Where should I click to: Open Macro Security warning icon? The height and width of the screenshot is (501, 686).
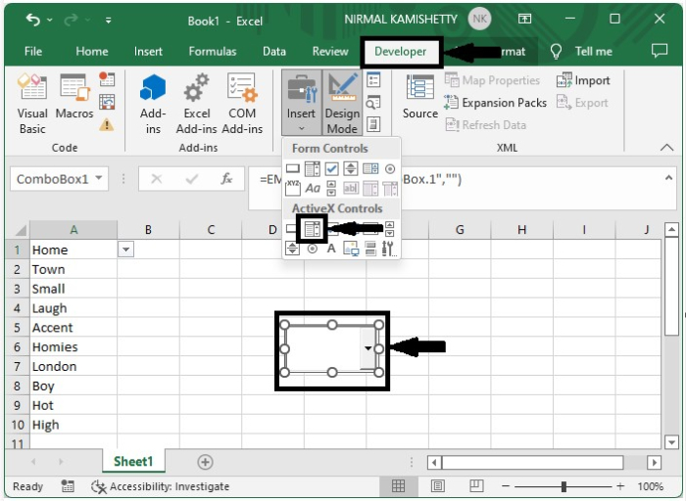(x=107, y=125)
